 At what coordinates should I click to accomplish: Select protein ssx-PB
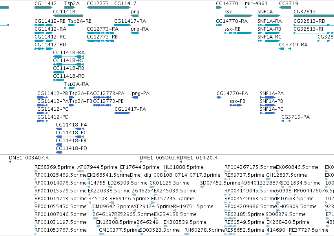tap(237, 101)
